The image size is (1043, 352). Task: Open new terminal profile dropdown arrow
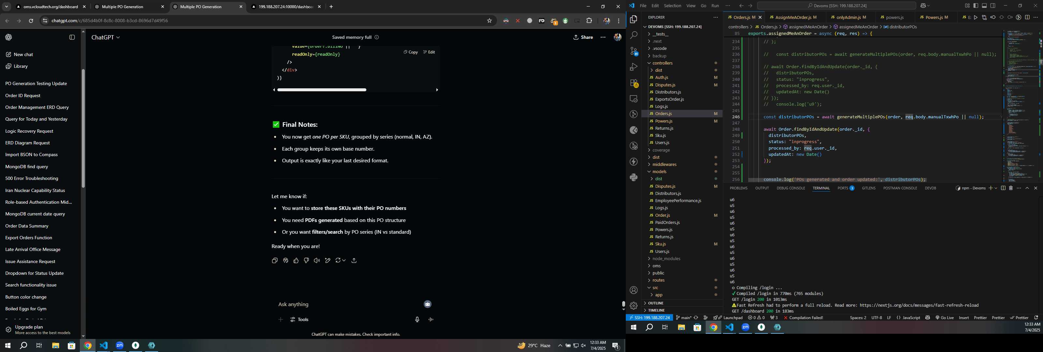[996, 188]
